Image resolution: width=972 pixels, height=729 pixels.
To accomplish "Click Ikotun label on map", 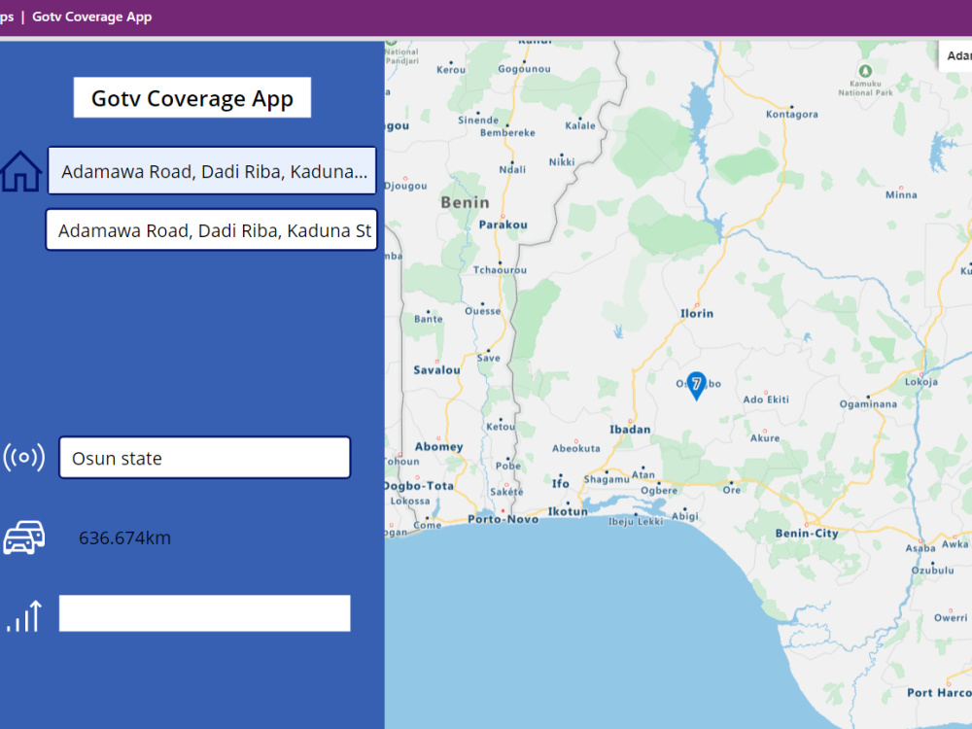I will pos(568,511).
